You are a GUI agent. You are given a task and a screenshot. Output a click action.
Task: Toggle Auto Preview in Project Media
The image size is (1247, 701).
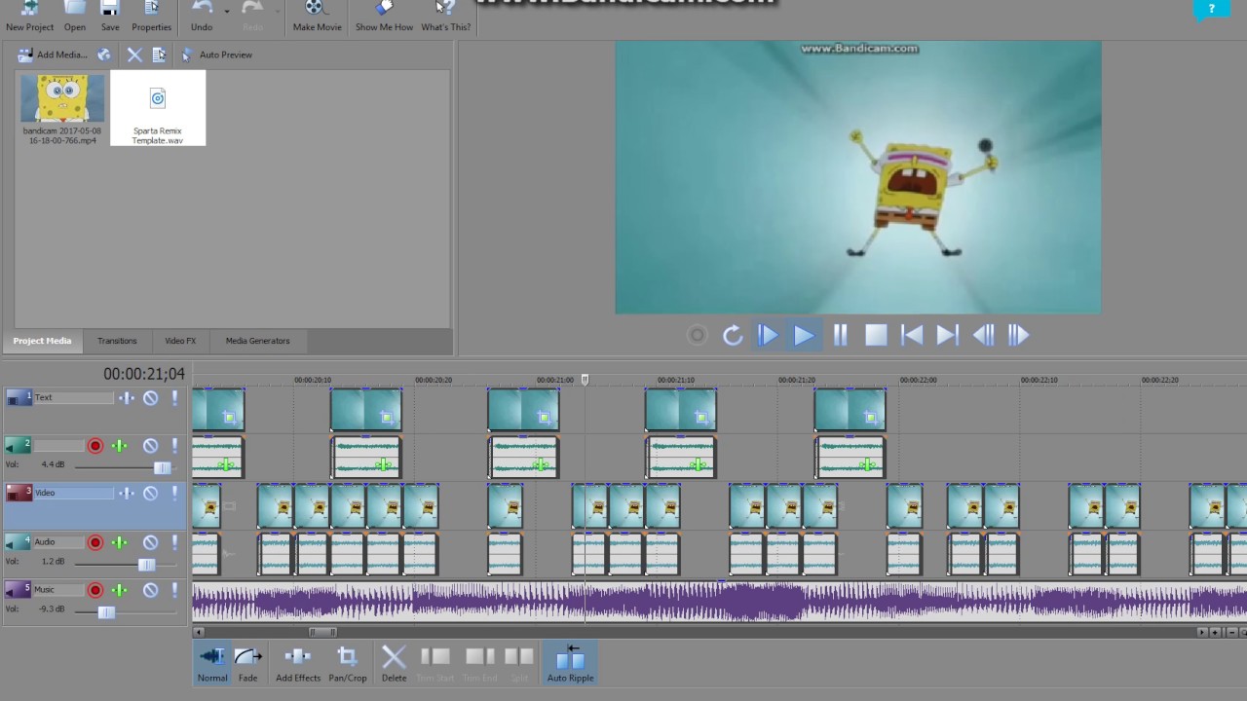216,55
